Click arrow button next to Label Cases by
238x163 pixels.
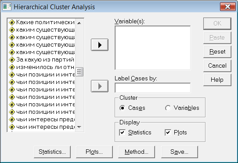(100, 86)
